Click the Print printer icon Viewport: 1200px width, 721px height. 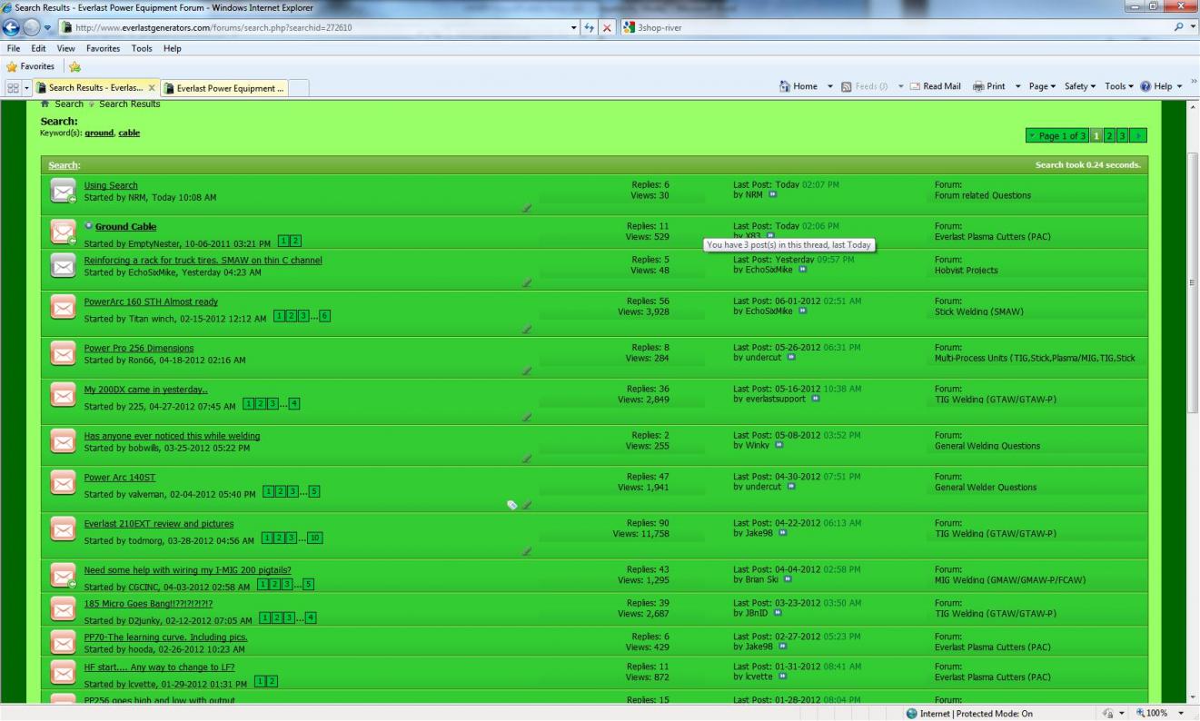pos(978,87)
